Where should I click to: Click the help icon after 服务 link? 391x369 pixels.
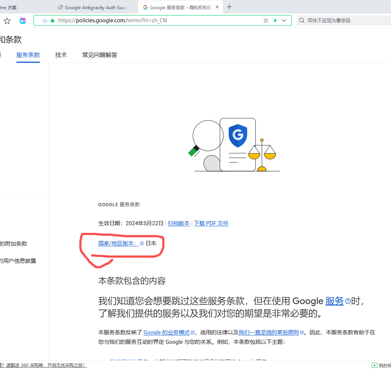(x=348, y=301)
